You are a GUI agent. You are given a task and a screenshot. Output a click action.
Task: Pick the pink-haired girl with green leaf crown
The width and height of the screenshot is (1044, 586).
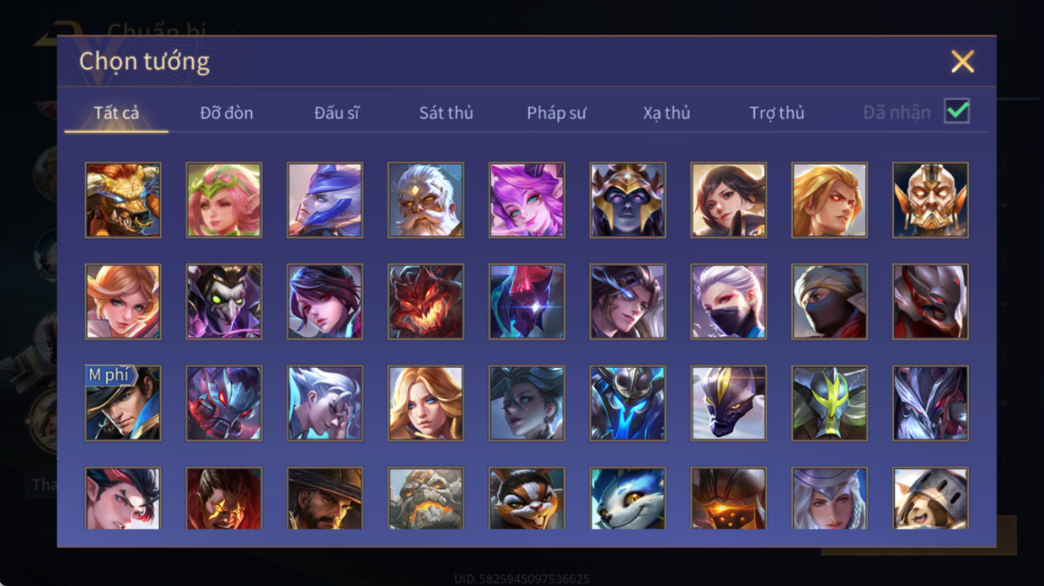[x=224, y=200]
